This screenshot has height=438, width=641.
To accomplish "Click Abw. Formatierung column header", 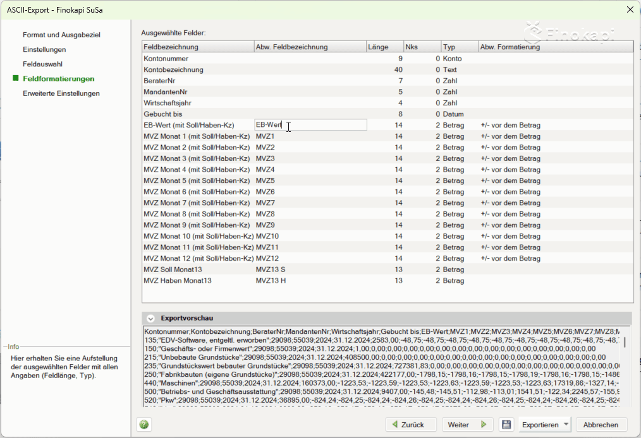I will click(x=556, y=47).
